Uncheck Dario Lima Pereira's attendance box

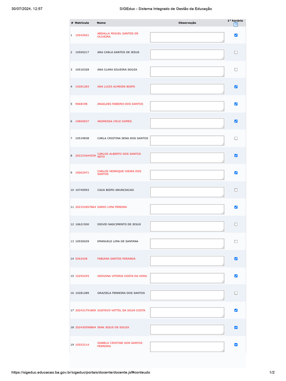pyautogui.click(x=236, y=207)
